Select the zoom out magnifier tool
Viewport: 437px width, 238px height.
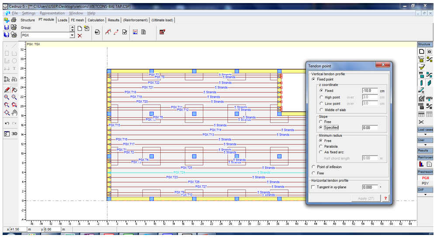[x=14, y=97]
